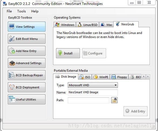The height and width of the screenshot is (131, 158).
Task: Browse for VHD path with binoculars icon
Action: 114,100
